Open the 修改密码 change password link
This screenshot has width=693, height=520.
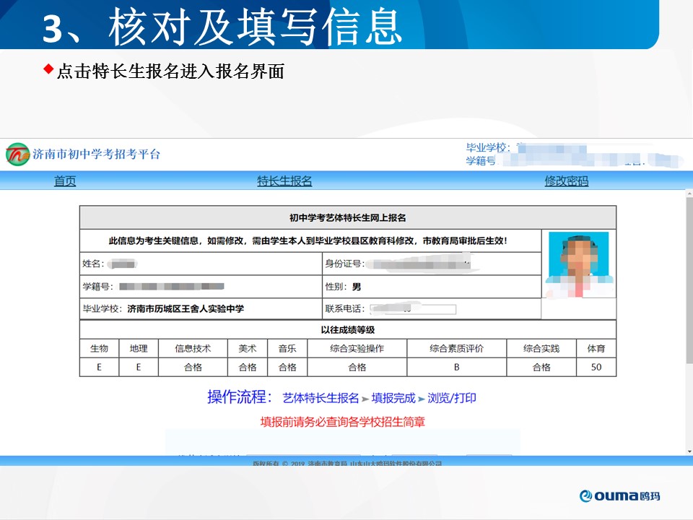[566, 181]
